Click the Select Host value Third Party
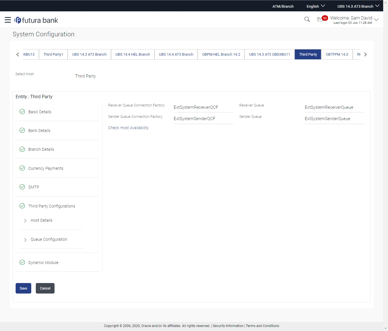Viewport: 388px width, 331px height. click(x=85, y=76)
